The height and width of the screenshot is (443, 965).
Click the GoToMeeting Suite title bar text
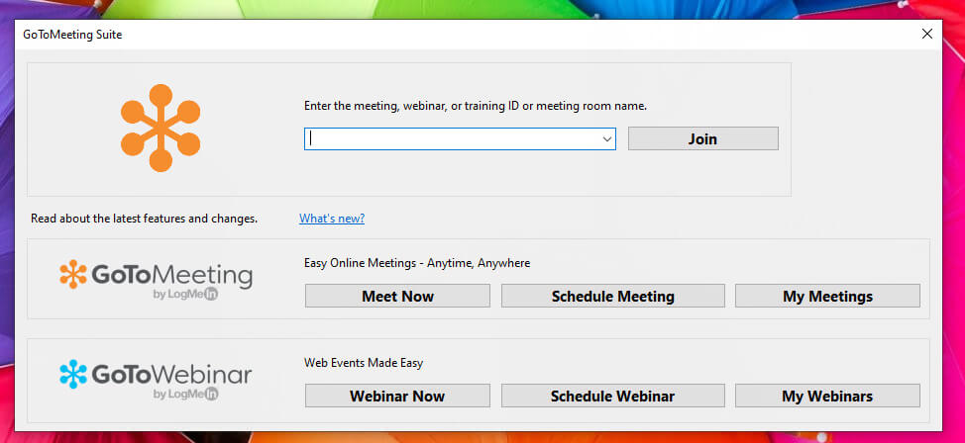point(72,35)
